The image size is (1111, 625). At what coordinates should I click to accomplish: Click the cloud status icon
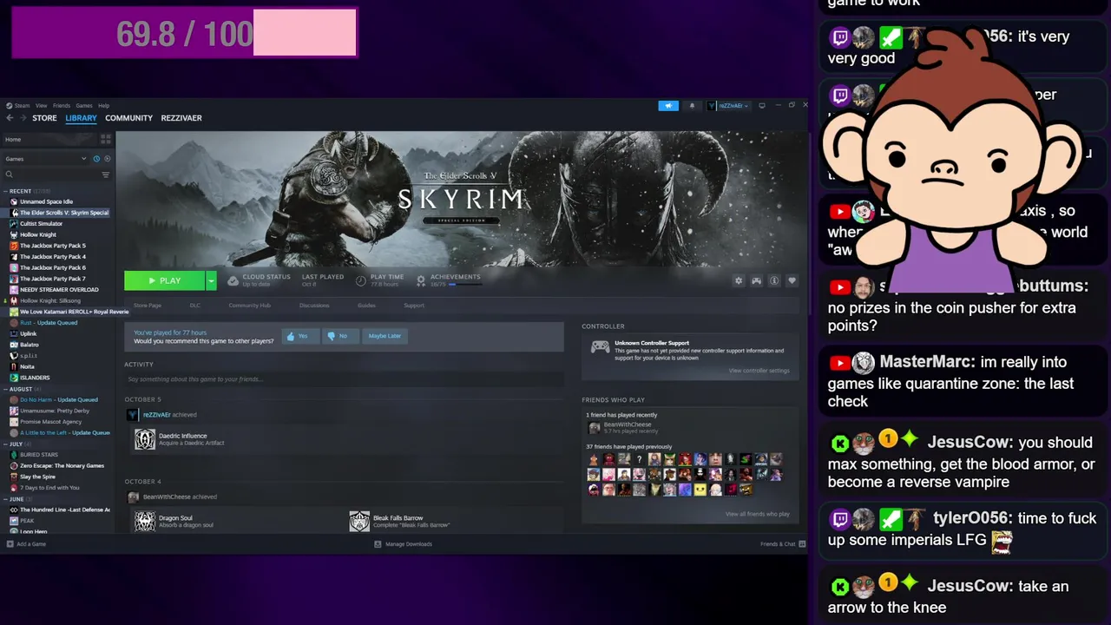click(233, 280)
